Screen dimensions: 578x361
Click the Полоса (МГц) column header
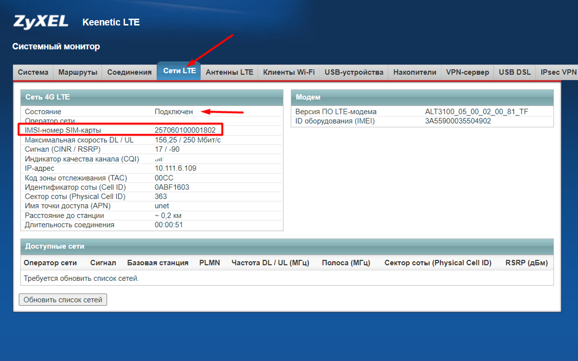coord(346,263)
